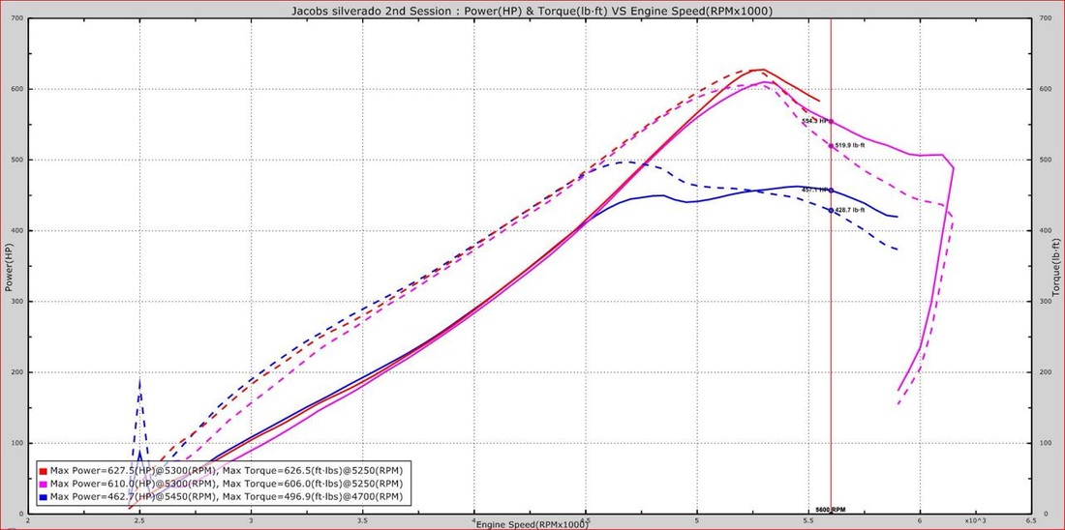1065x530 pixels.
Task: Click the 100 tick on the Power axis
Action: tap(17, 443)
